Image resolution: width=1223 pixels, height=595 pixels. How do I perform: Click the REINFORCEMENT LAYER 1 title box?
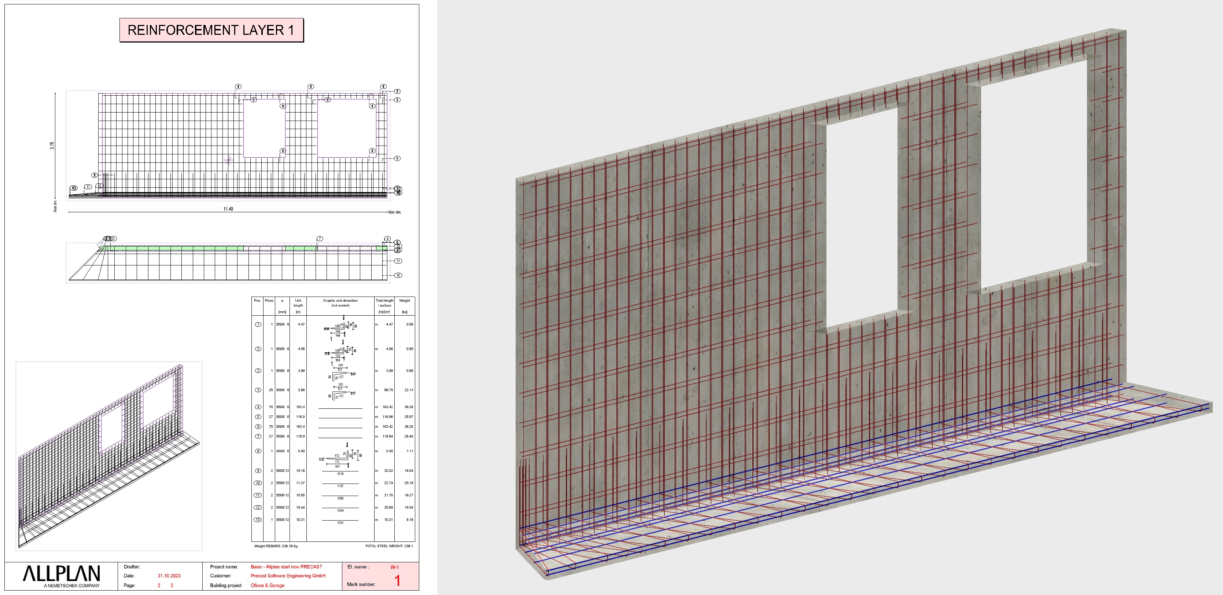(211, 30)
